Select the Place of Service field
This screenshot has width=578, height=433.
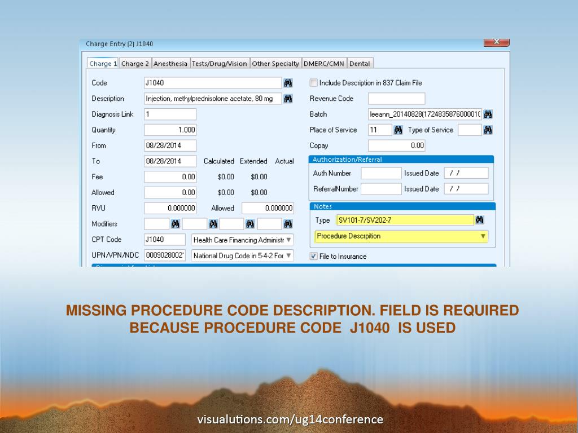[x=380, y=130]
